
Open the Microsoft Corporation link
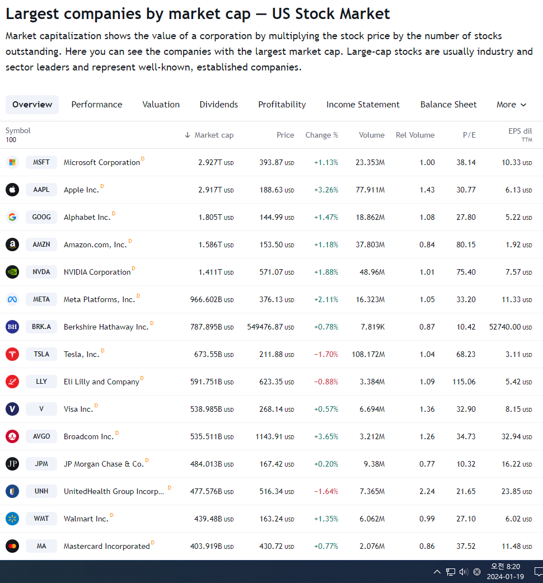tap(101, 162)
